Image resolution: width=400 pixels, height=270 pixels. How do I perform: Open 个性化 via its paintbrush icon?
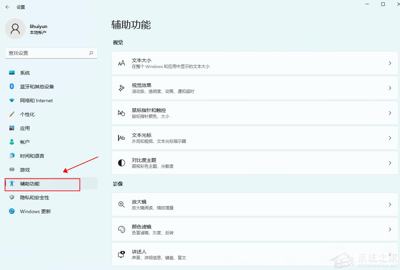[x=11, y=114]
